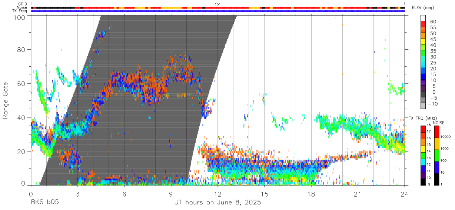The height and width of the screenshot is (210, 455).
Task: Click the green 35-degree elevation colorbar segment
Action: [424, 53]
